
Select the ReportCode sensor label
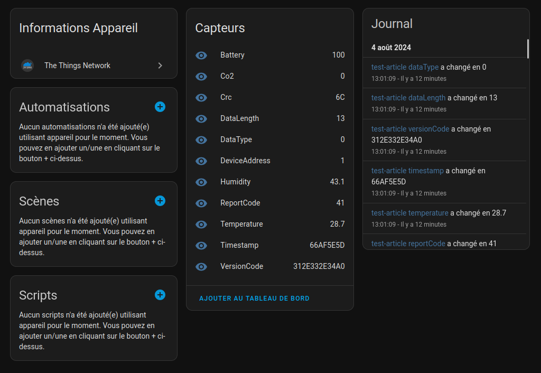click(240, 203)
